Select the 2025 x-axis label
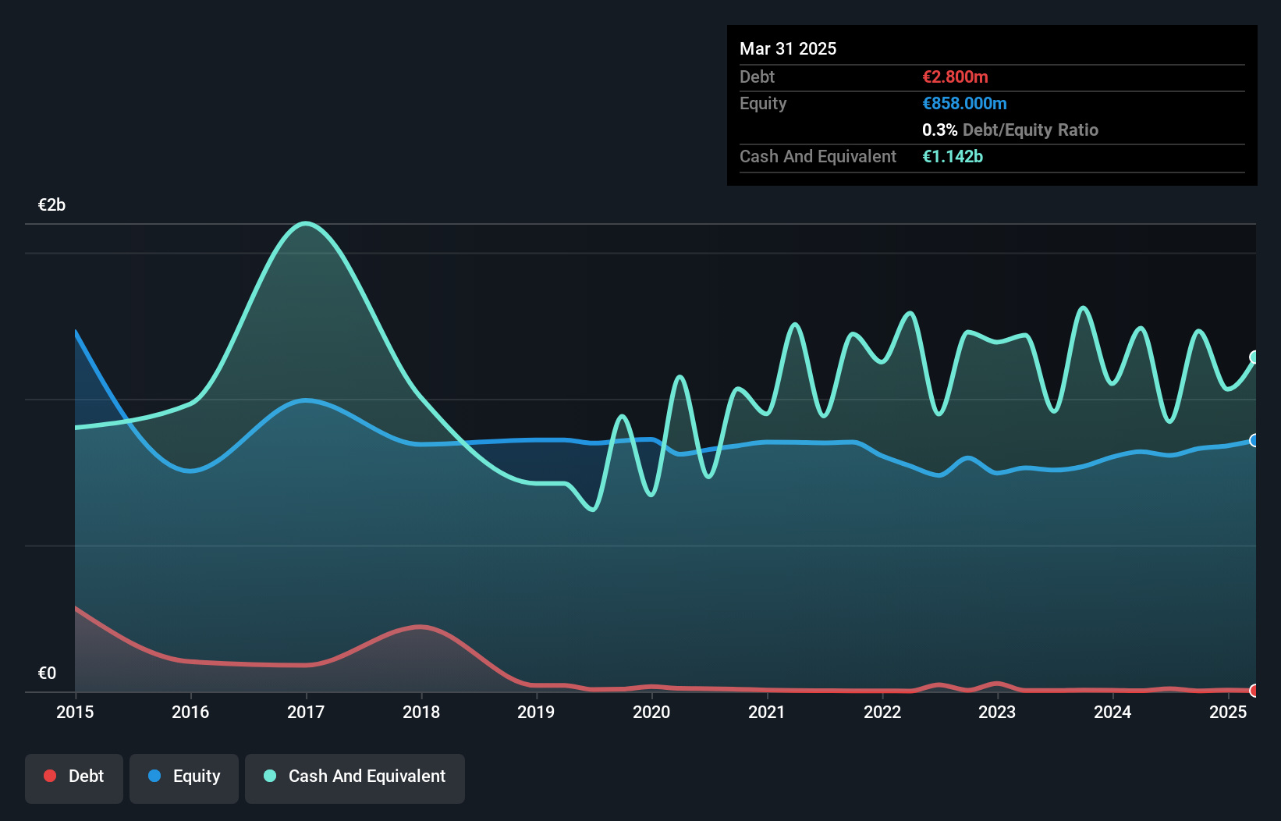The width and height of the screenshot is (1281, 821). point(1228,712)
